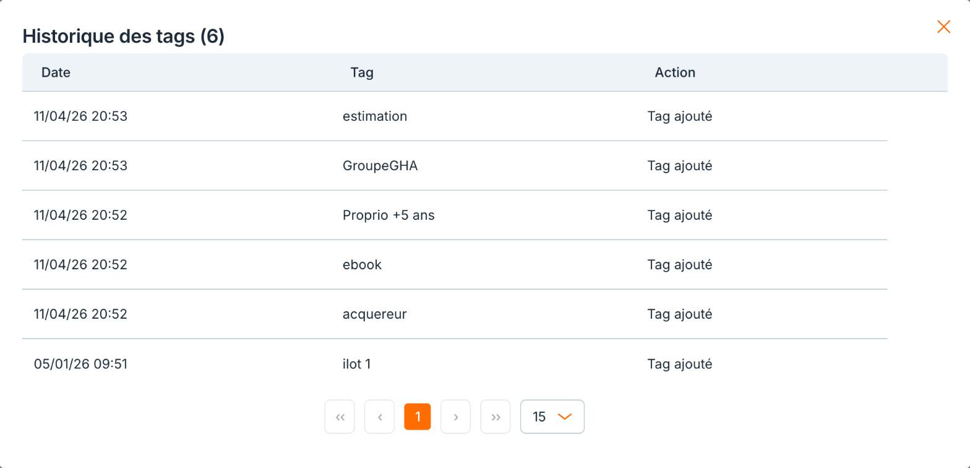
Task: Click the date in the acquereur row
Action: (x=80, y=314)
